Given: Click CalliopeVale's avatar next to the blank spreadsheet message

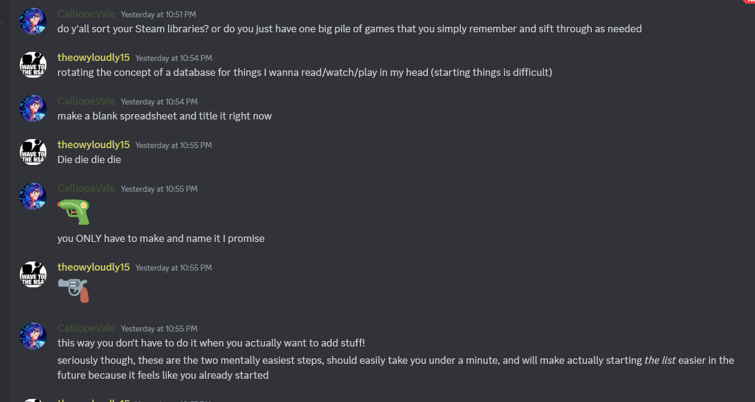Looking at the screenshot, I should coord(33,108).
